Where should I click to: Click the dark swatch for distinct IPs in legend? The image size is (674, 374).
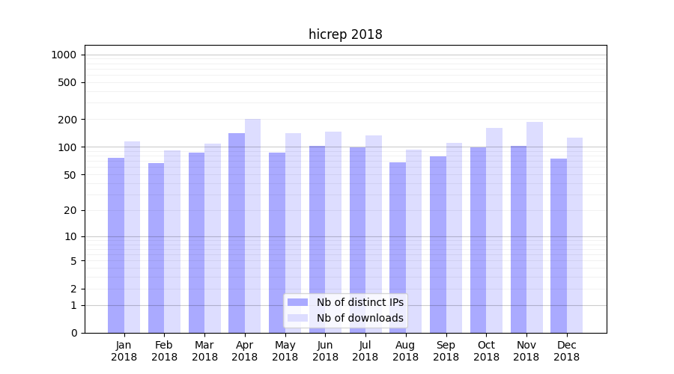point(297,302)
